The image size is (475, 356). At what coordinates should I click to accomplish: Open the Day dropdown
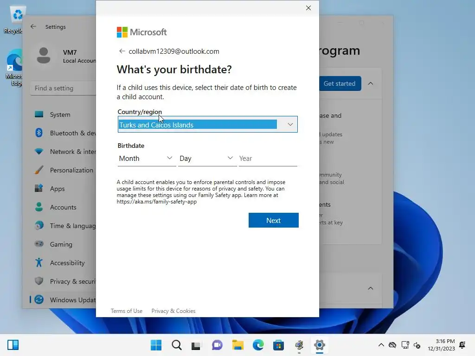(207, 159)
